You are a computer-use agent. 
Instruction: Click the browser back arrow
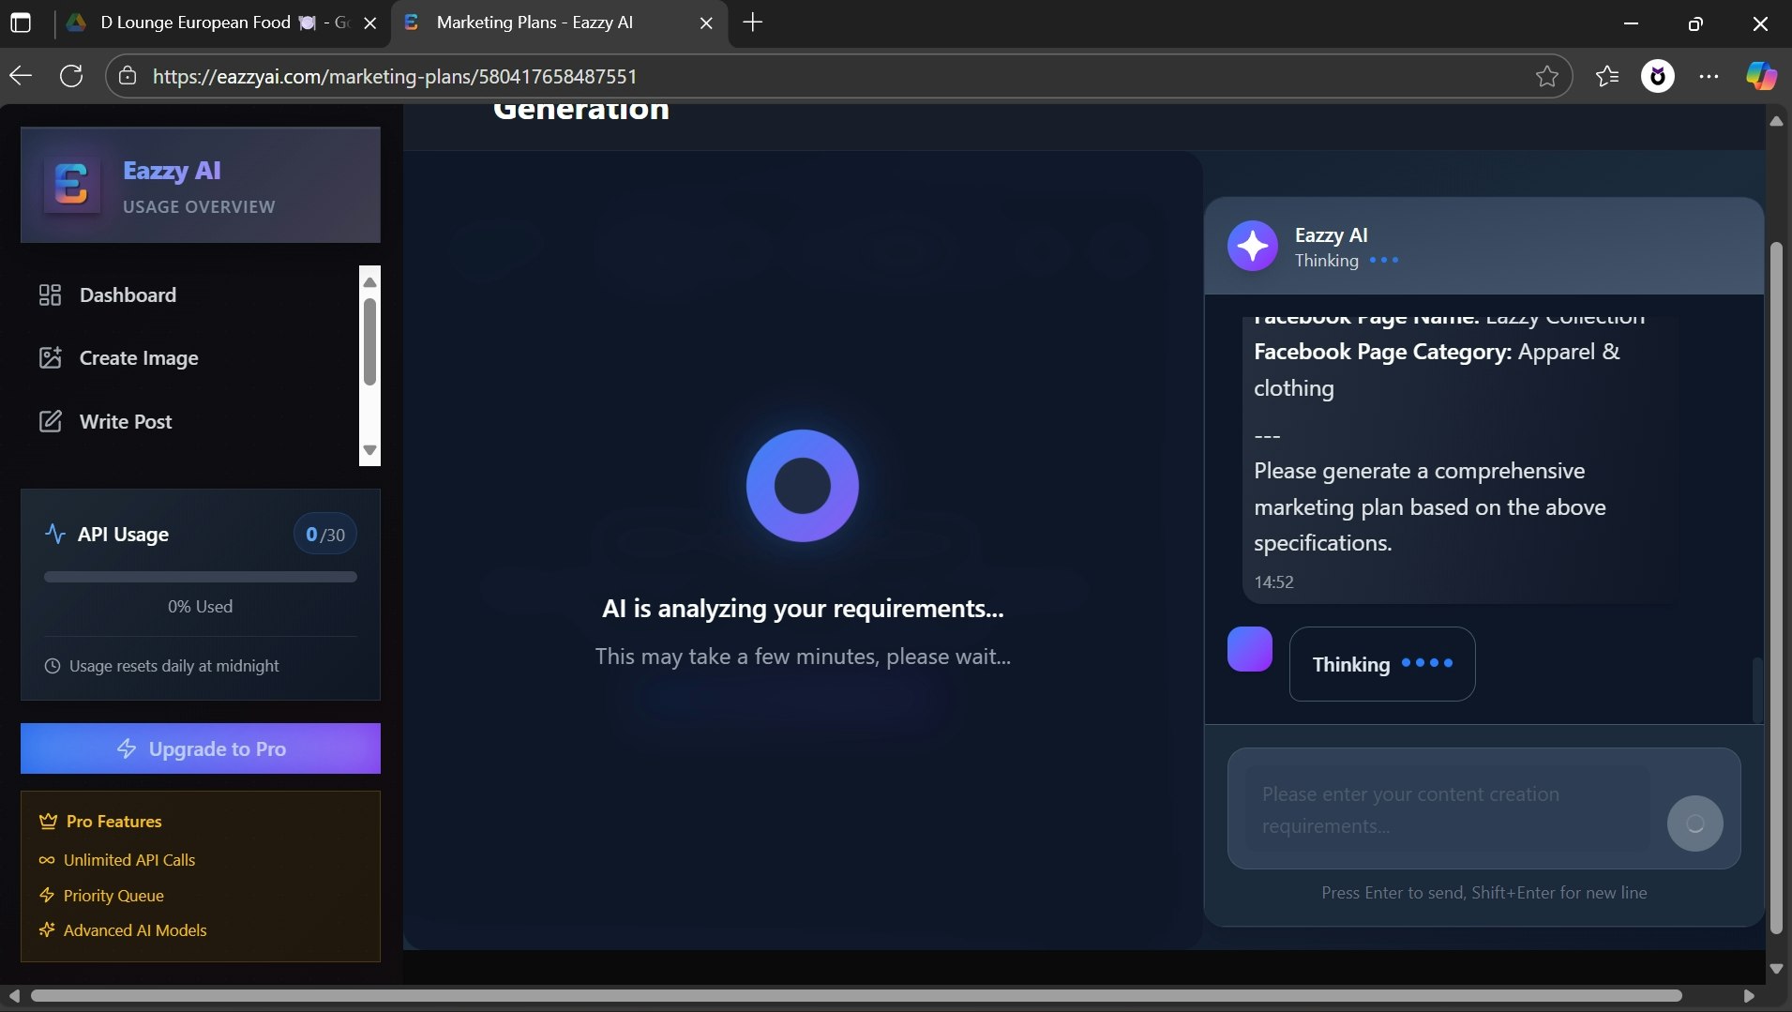[21, 76]
